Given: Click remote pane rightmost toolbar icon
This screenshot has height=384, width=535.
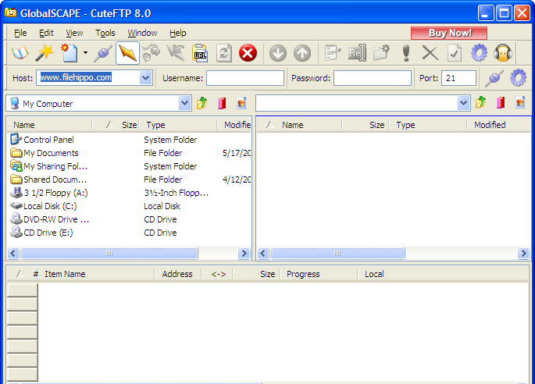Looking at the screenshot, I should point(520,103).
